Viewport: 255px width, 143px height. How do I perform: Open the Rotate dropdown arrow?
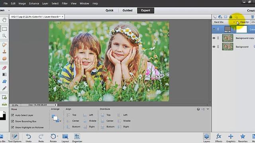pyautogui.click(x=57, y=136)
